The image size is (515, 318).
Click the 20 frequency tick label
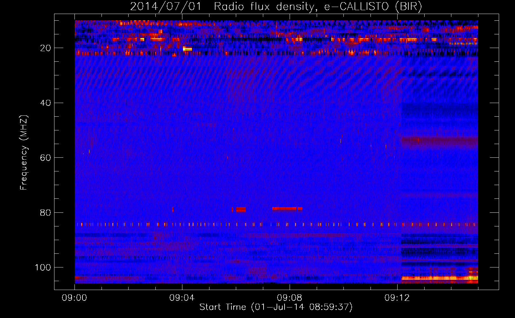tap(46, 48)
